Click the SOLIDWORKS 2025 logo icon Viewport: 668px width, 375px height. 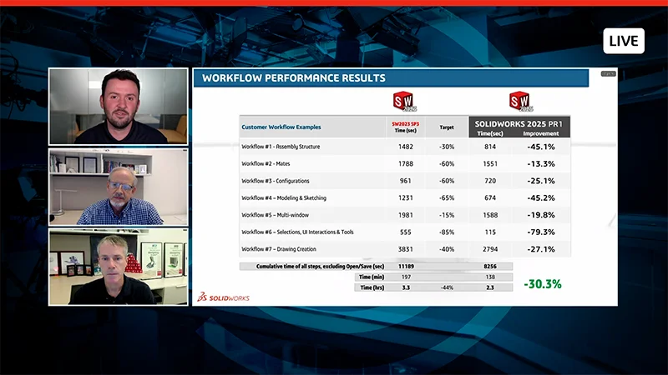[x=519, y=102]
